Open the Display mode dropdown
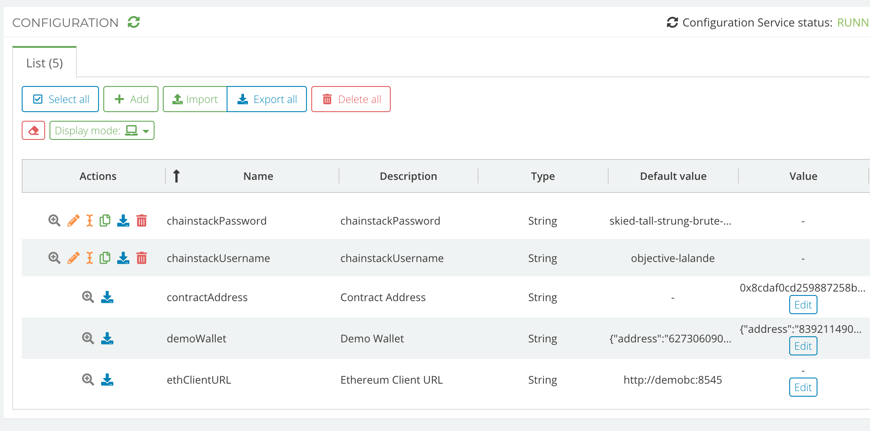The width and height of the screenshot is (870, 431). [x=102, y=130]
